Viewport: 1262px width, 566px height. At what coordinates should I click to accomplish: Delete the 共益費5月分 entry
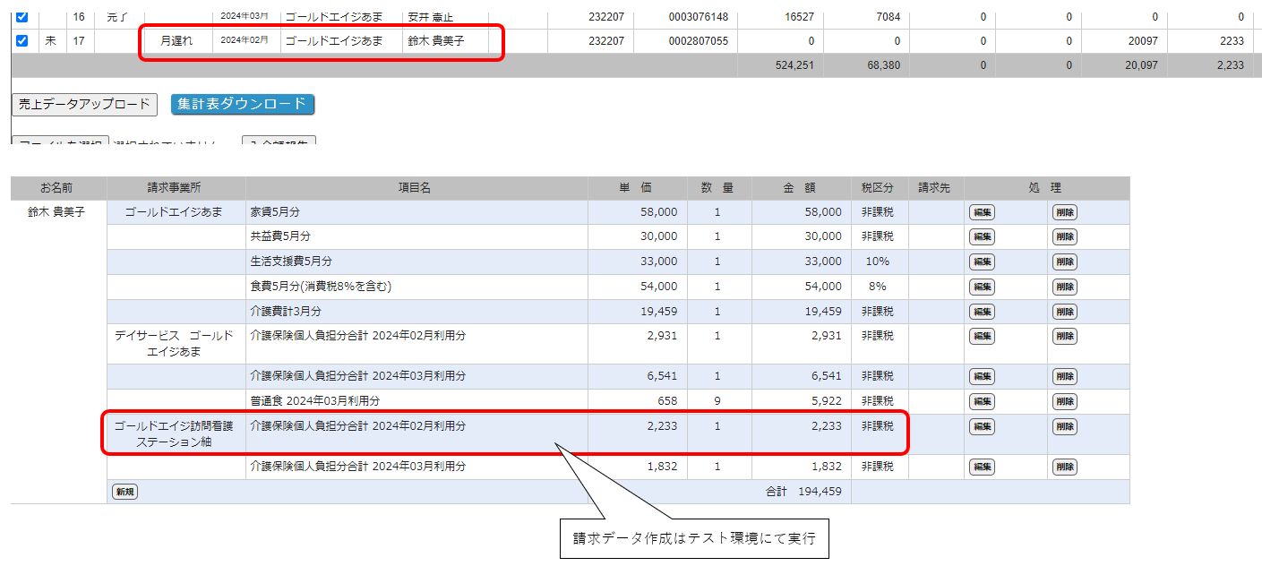[1064, 236]
